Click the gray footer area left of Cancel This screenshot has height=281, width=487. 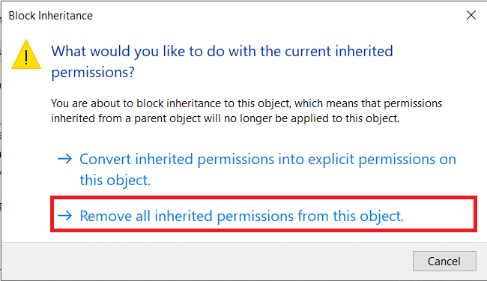205,261
